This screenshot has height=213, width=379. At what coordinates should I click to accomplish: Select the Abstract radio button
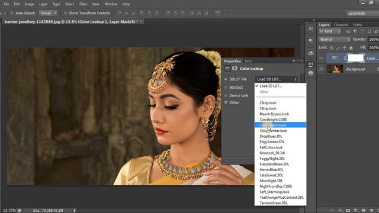pos(226,88)
